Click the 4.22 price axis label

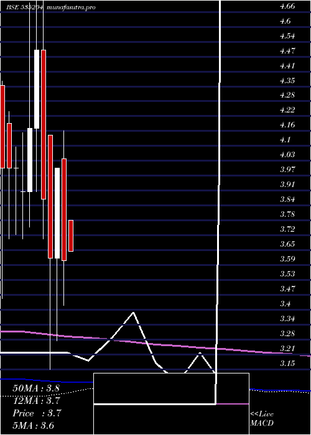pos(287,111)
